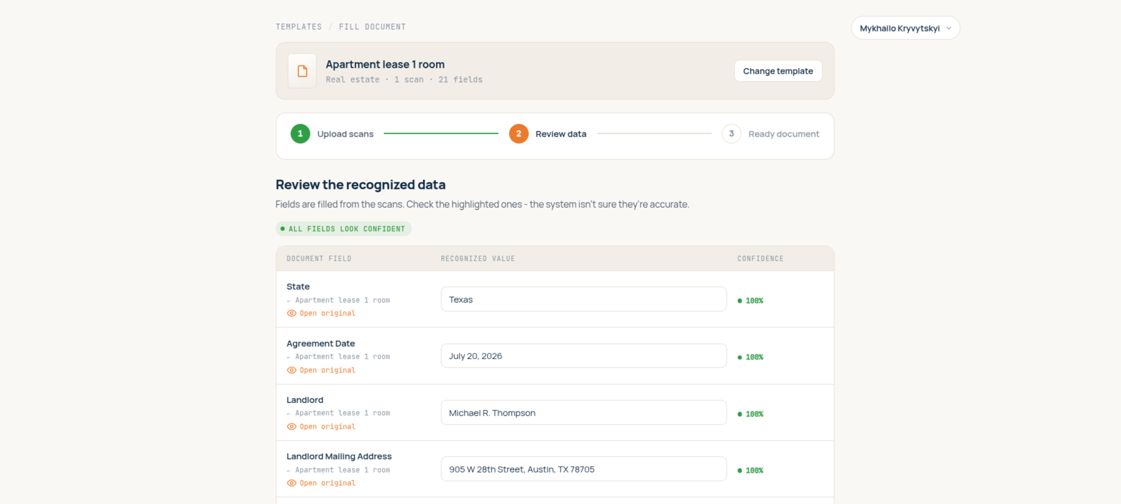Click the Landlord input with Michael R. Thompson
1121x504 pixels.
(584, 413)
